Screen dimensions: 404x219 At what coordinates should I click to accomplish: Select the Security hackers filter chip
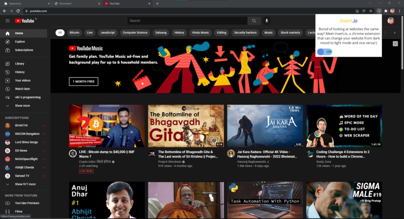pos(245,32)
